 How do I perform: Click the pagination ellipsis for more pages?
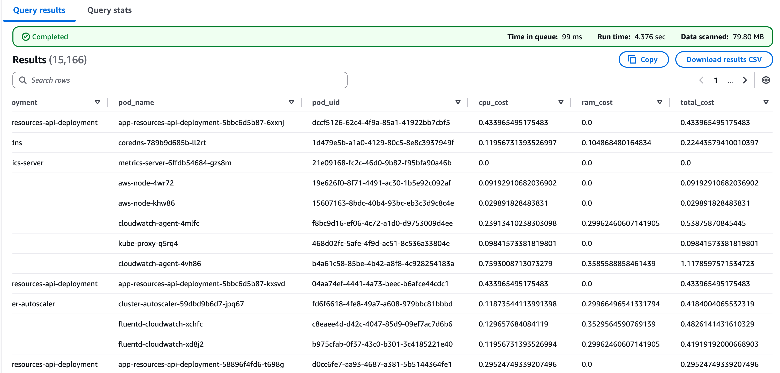pos(730,81)
